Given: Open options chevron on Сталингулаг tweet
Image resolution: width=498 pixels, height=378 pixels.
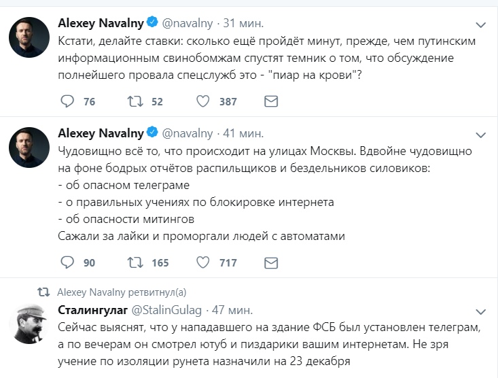Looking at the screenshot, I should 481,311.
